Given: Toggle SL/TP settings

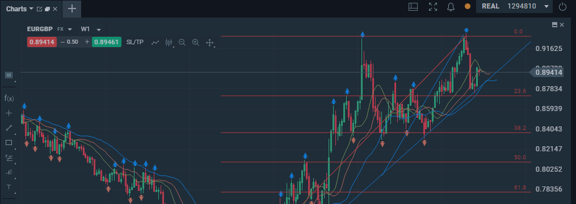Looking at the screenshot, I should [135, 42].
